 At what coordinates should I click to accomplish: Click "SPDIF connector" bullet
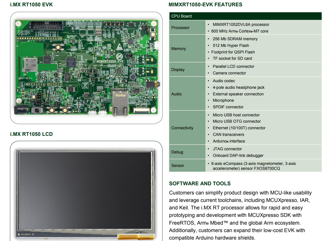228,107
